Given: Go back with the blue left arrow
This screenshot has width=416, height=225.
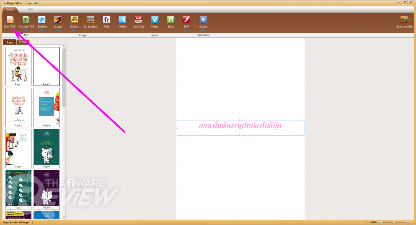Looking at the screenshot, I should coord(30,3).
